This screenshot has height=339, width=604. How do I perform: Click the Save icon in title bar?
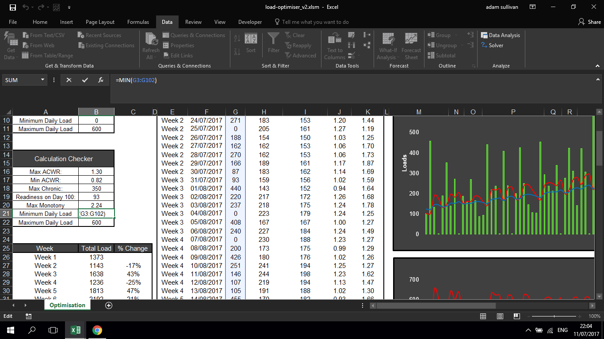[12, 8]
